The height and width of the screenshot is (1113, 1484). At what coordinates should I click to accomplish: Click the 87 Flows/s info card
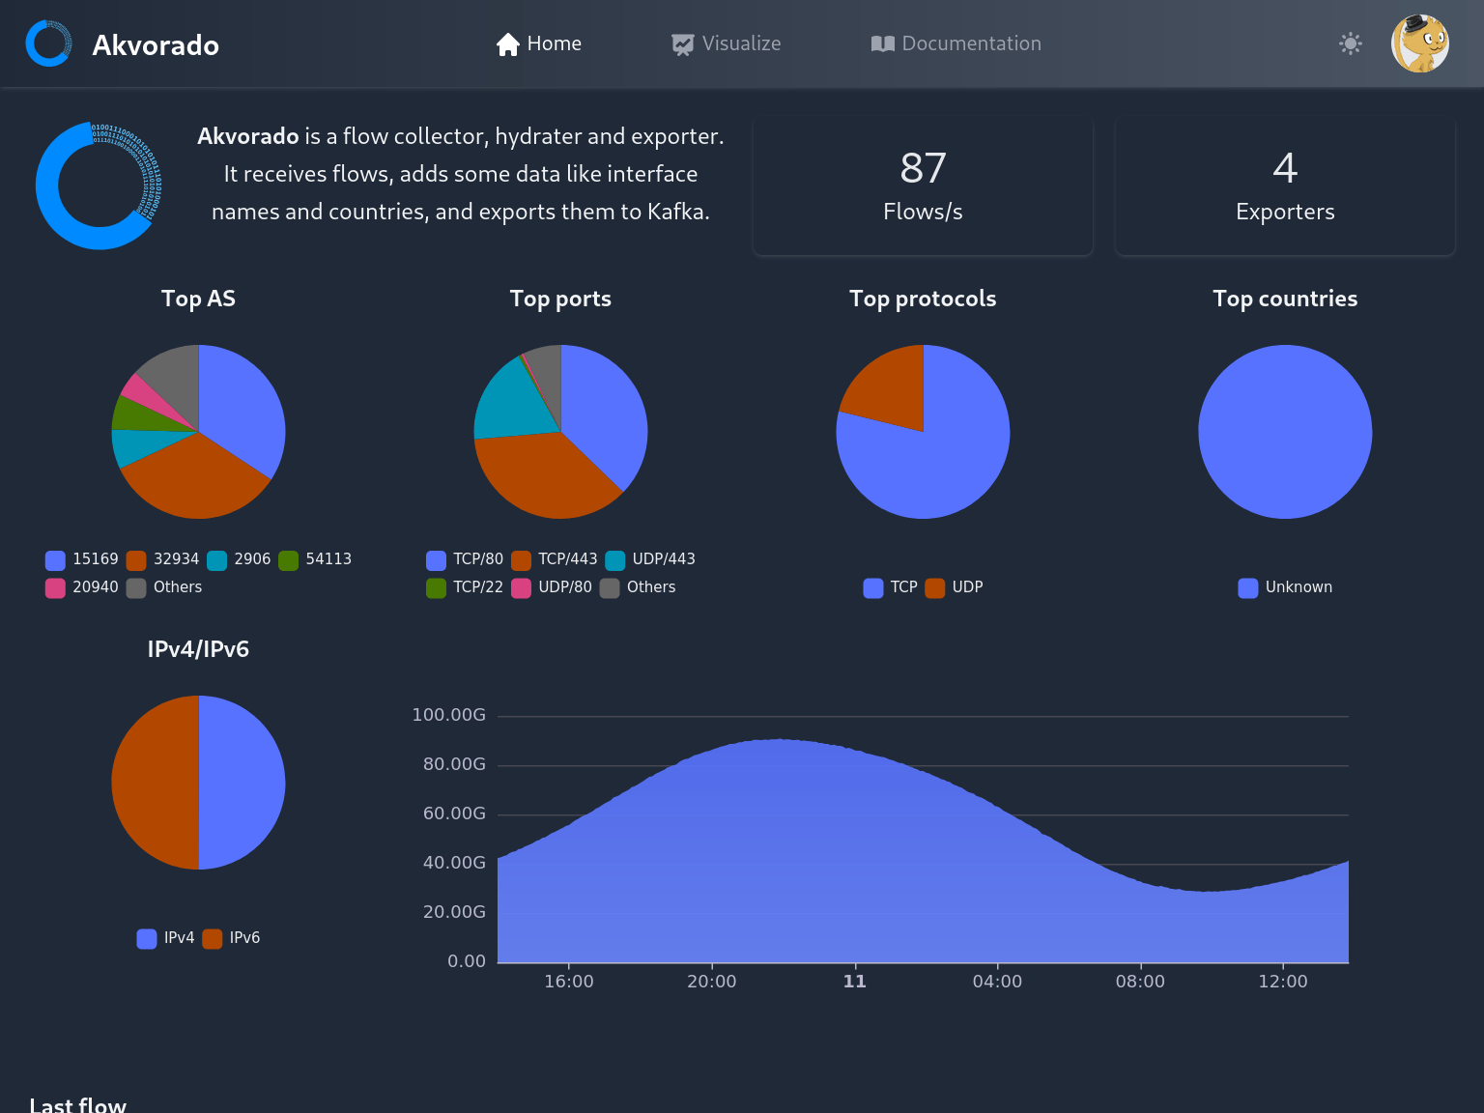click(x=923, y=186)
